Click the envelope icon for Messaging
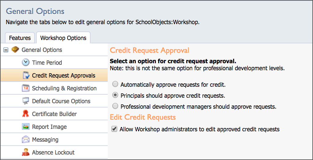313x160 pixels. tap(26, 140)
